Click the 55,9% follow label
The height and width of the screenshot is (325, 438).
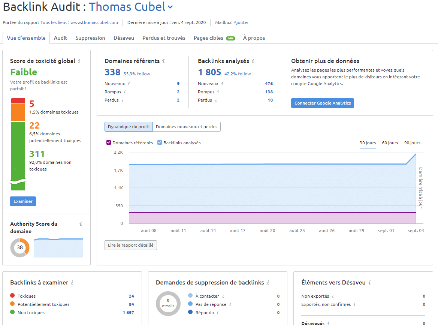[x=137, y=74]
